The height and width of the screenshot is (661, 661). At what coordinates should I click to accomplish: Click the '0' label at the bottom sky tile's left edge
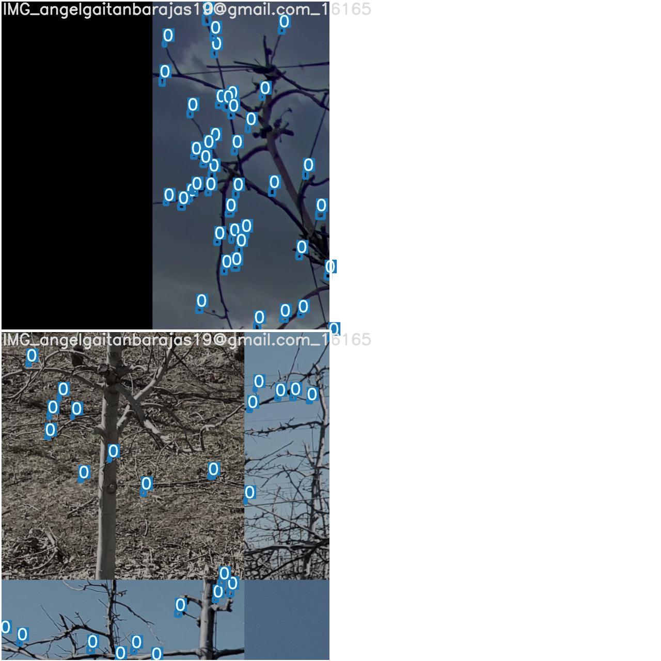pos(6,627)
